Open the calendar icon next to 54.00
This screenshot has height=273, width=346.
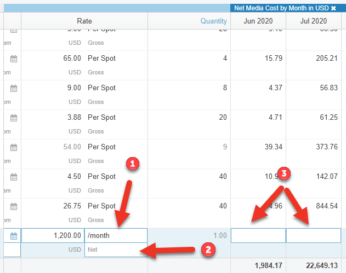coord(14,147)
